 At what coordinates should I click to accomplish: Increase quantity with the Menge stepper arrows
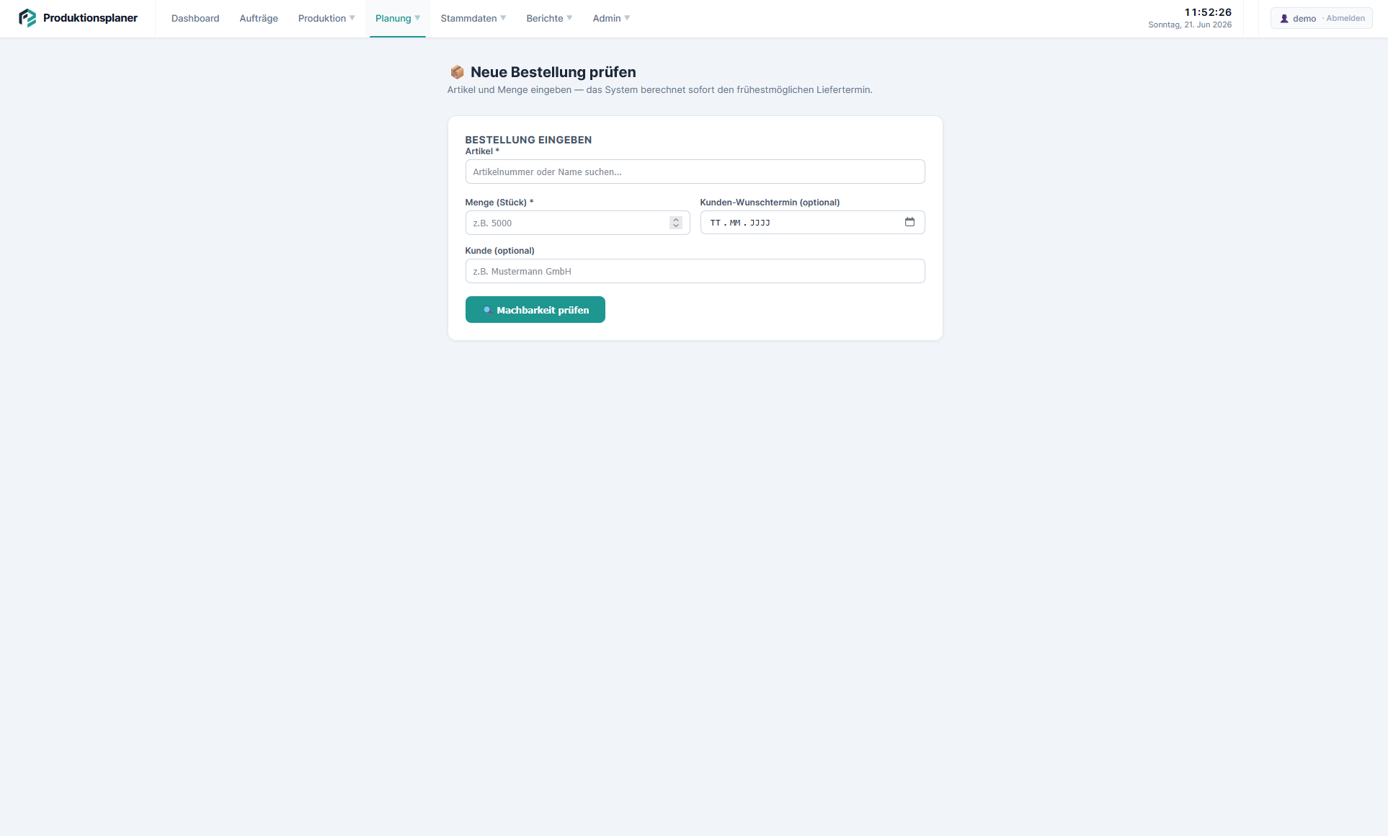point(676,220)
